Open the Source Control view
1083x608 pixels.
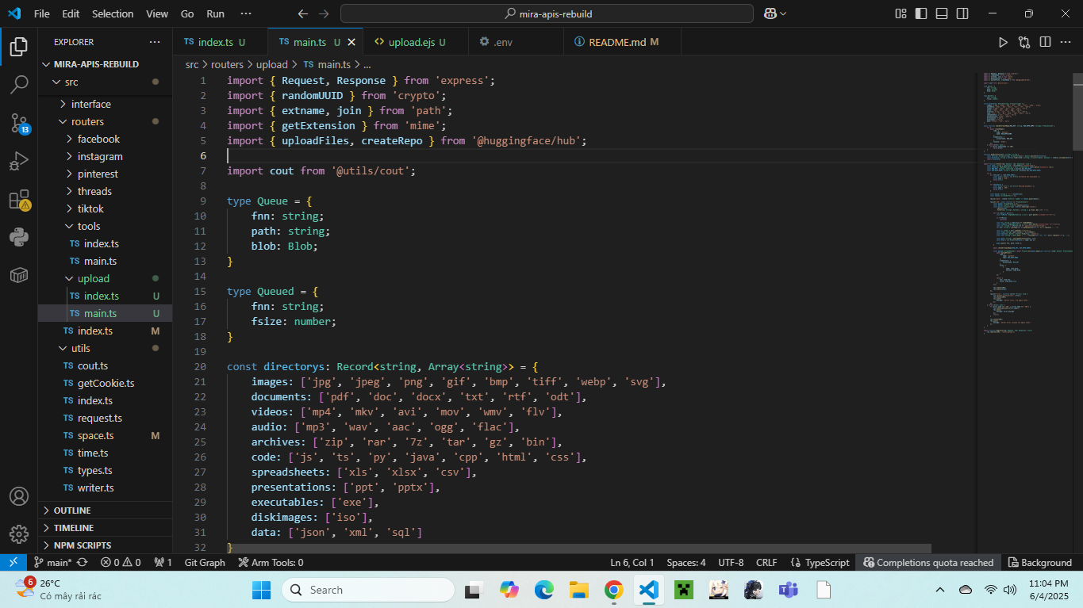tap(19, 123)
